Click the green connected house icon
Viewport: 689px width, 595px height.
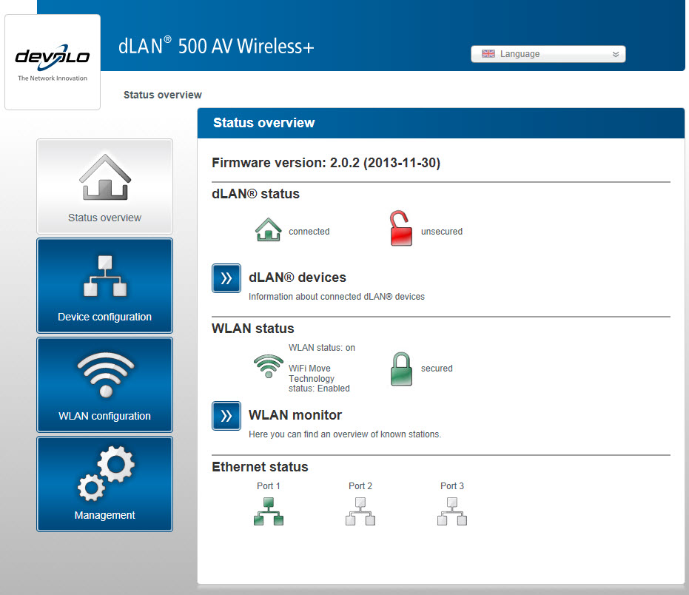point(268,229)
